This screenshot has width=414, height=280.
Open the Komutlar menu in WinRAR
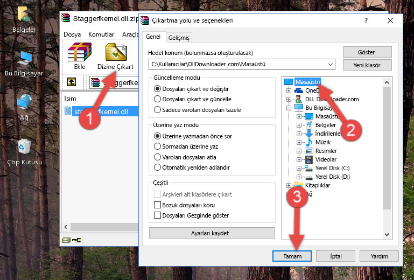pyautogui.click(x=101, y=34)
